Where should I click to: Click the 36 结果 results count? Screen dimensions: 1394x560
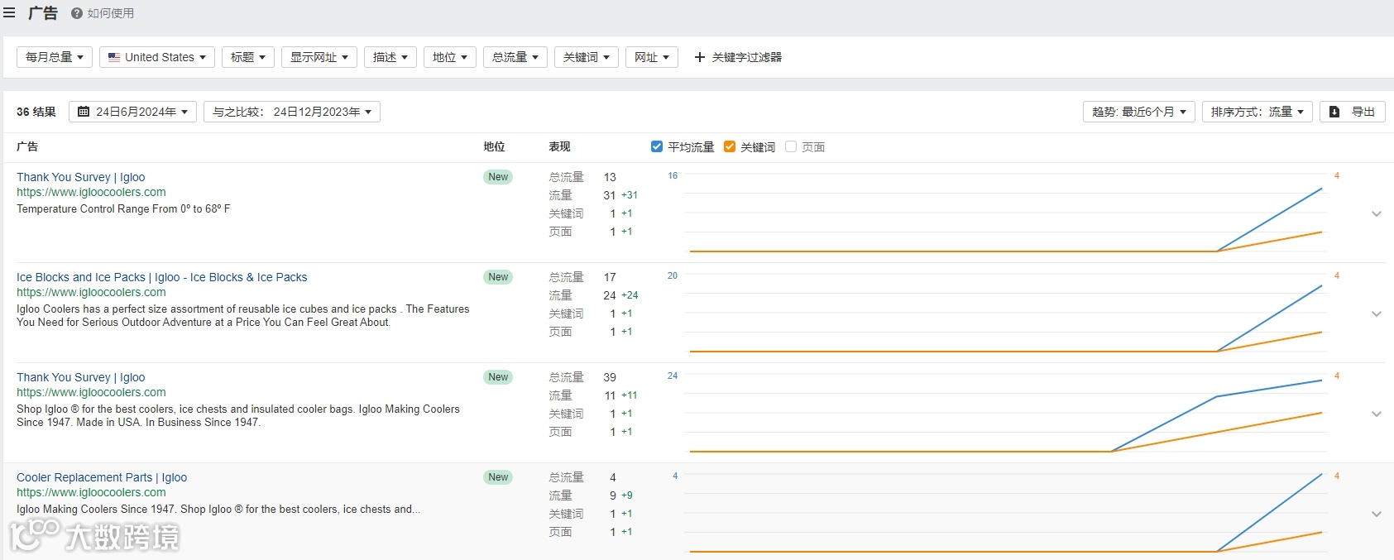click(x=36, y=112)
